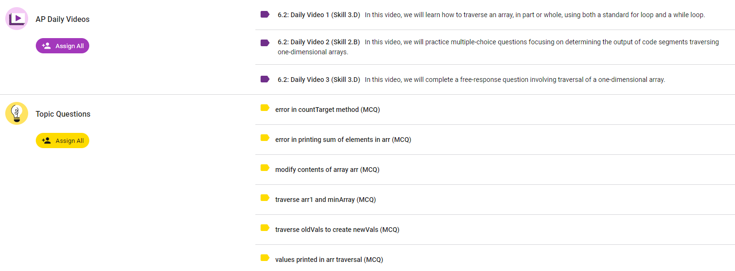This screenshot has width=735, height=271.
Task: Open traverse oldVals to create newVals question
Action: (x=337, y=230)
